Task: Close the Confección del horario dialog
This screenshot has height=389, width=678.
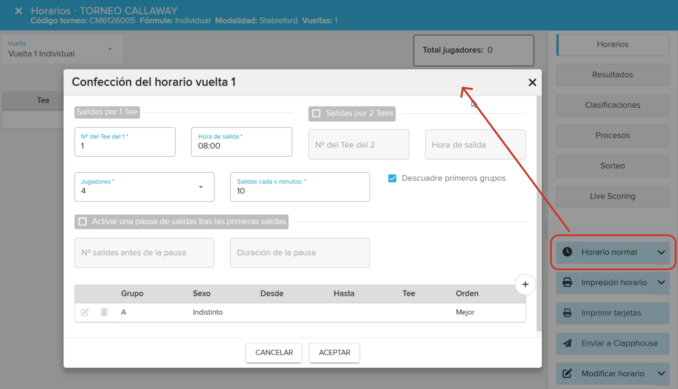Action: (532, 82)
